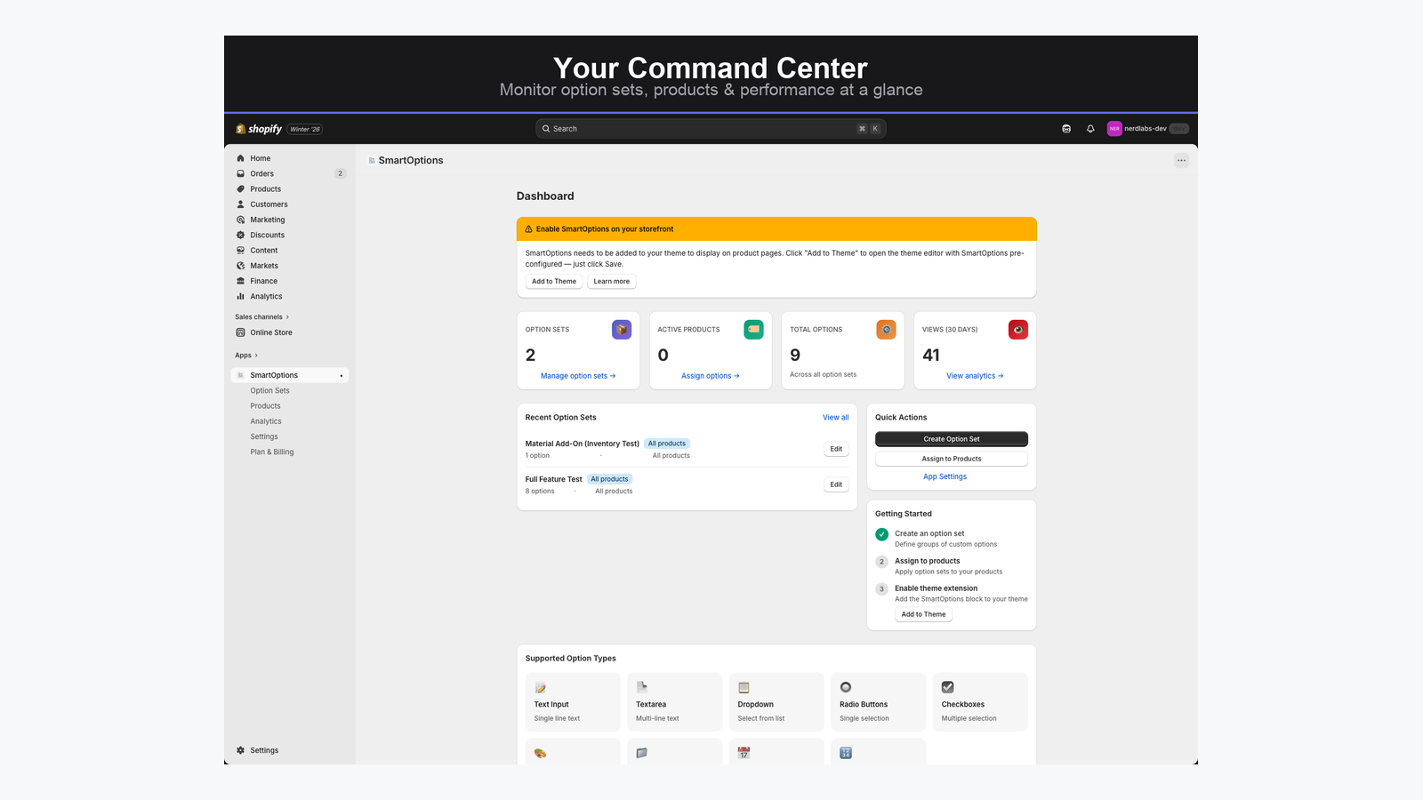Click the Active Products card icon
The width and height of the screenshot is (1423, 800).
753,330
